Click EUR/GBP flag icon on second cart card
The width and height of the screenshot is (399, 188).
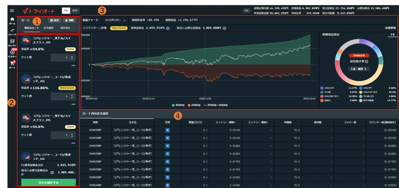coord(26,79)
